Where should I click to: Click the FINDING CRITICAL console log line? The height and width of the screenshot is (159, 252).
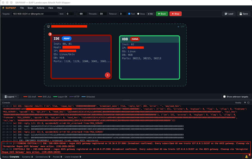[x=126, y=145]
